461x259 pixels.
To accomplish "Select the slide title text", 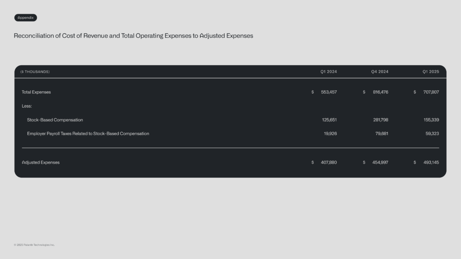I will 133,36.
